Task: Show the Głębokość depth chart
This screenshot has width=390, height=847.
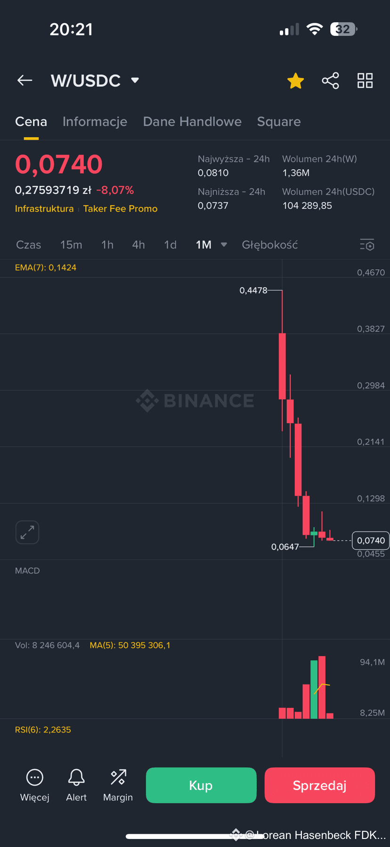Action: (x=270, y=245)
